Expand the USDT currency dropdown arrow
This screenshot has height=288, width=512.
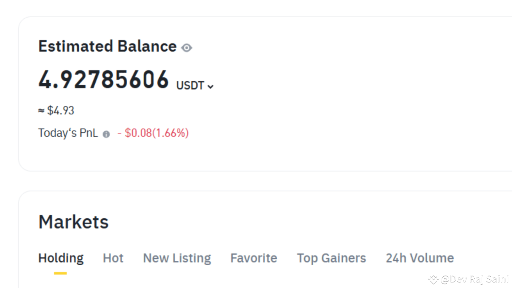211,86
